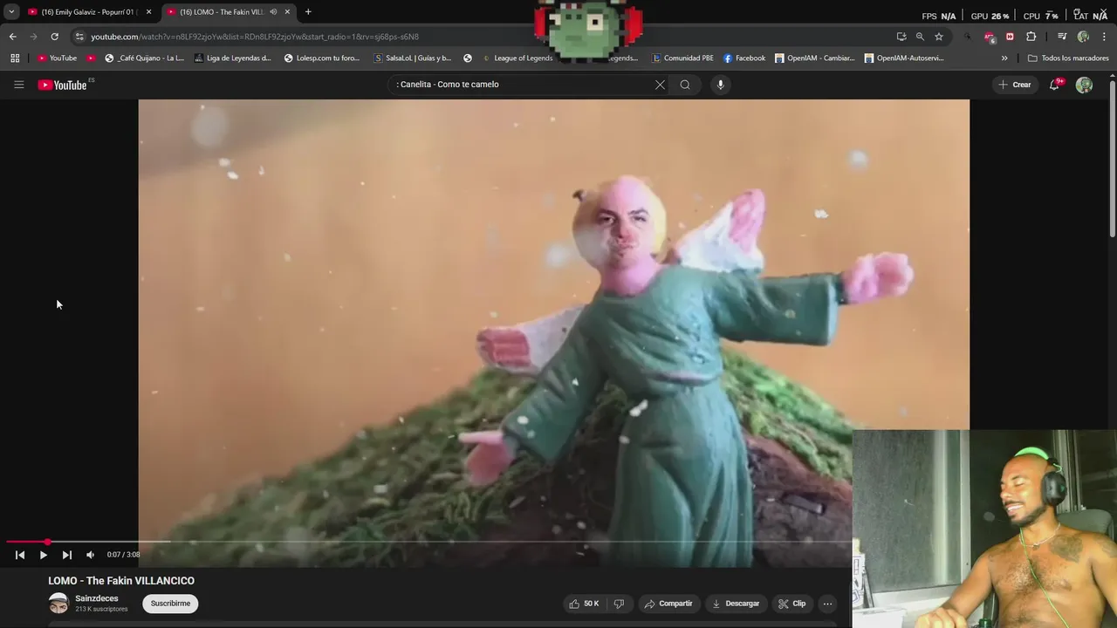1117x628 pixels.
Task: Open OpenIAM - Cambiar bookmark
Action: coord(815,58)
